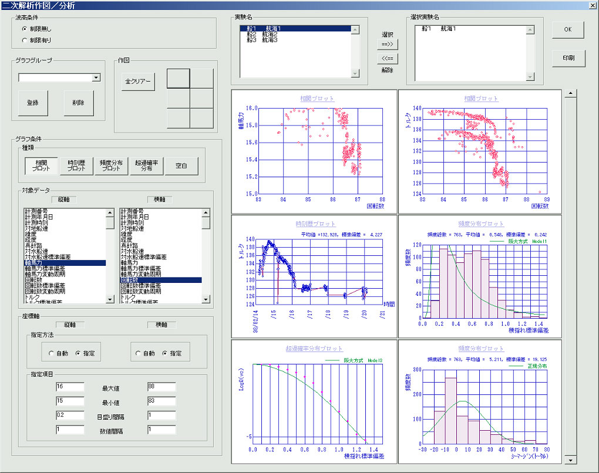Choose the 頻度分布プロット graph type

(x=111, y=166)
